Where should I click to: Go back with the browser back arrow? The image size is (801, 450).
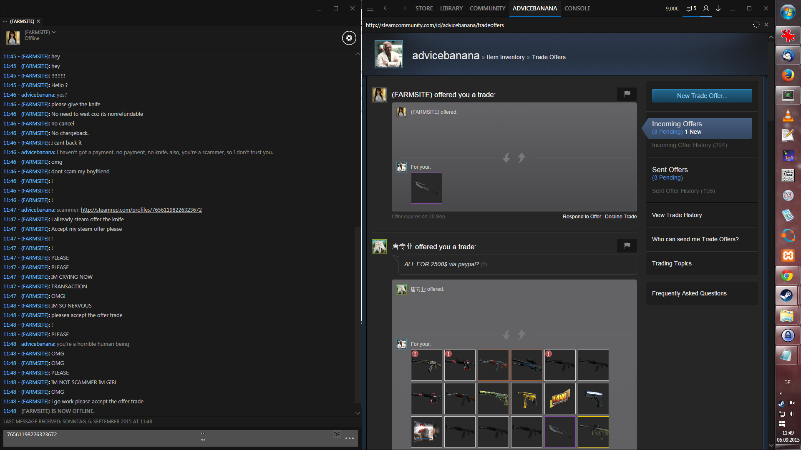[387, 8]
